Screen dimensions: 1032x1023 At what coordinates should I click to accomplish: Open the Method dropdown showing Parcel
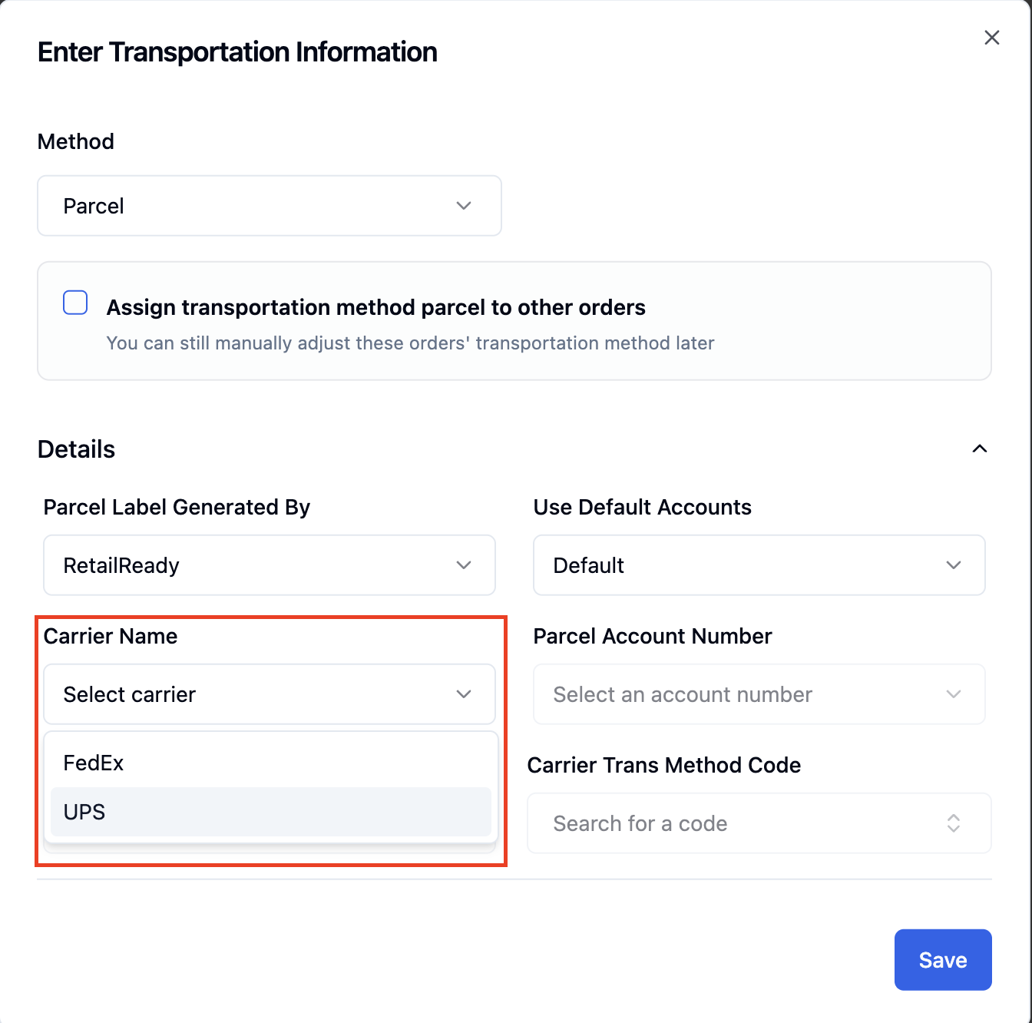270,206
